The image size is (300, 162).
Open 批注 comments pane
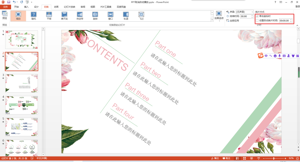point(226,158)
